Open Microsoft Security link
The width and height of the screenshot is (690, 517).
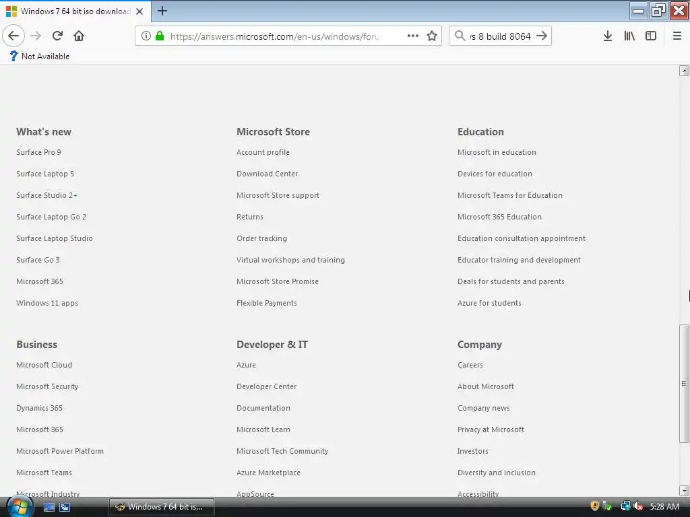47,386
